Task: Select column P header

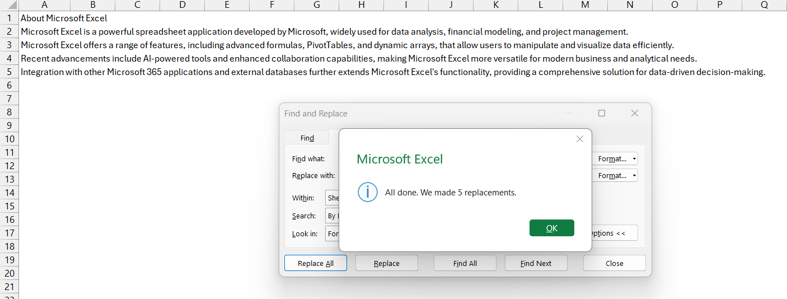Action: 720,5
